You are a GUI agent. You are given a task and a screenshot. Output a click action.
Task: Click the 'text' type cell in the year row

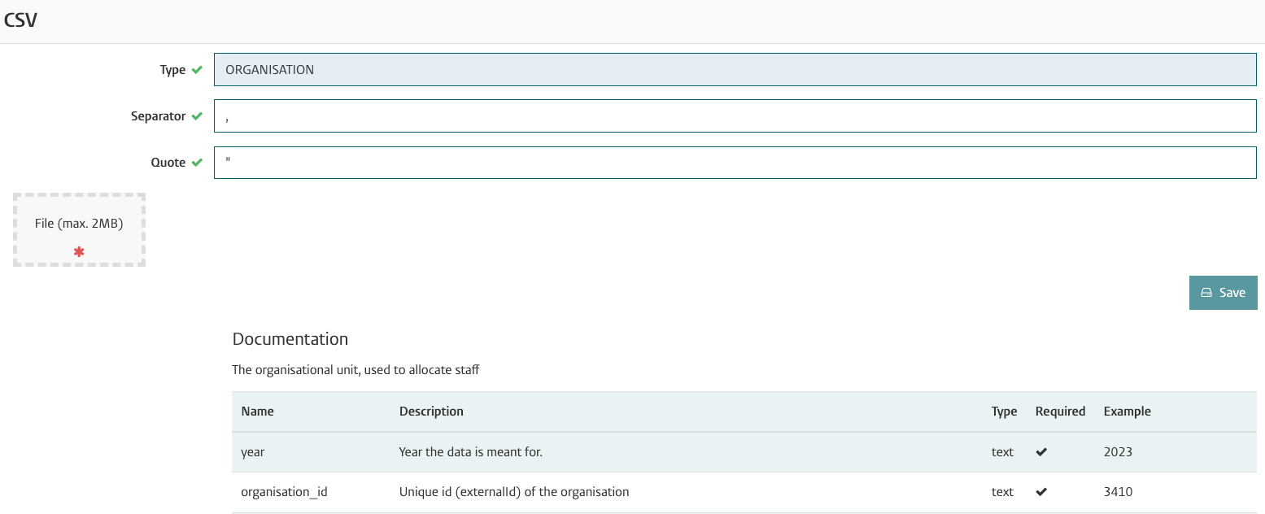tap(1002, 452)
